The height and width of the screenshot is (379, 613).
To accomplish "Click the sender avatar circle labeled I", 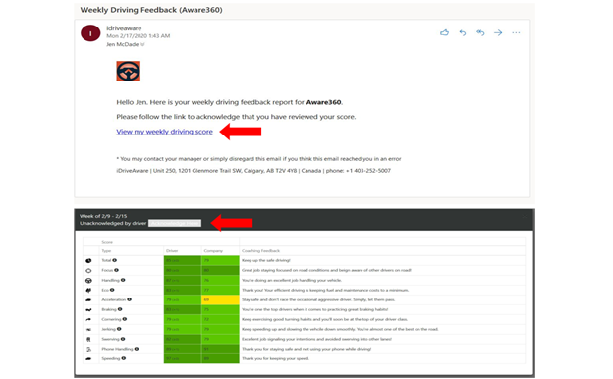I will pos(90,33).
